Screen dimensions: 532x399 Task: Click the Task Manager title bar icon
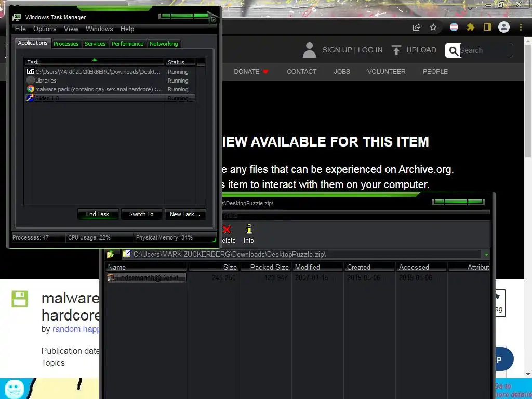17,17
